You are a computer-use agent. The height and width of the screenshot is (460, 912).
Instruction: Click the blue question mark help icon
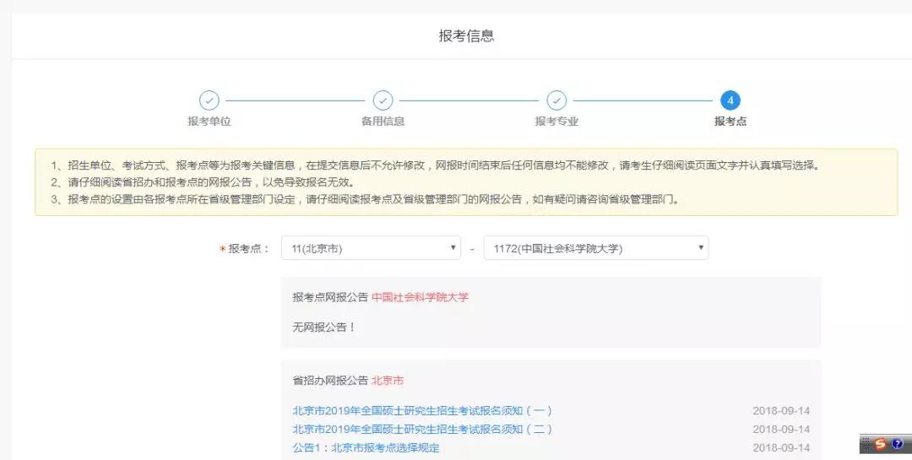[898, 444]
